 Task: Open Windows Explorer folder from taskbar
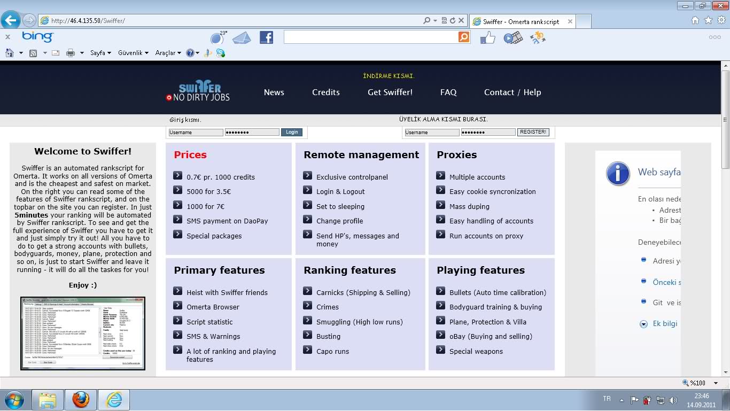coord(48,399)
